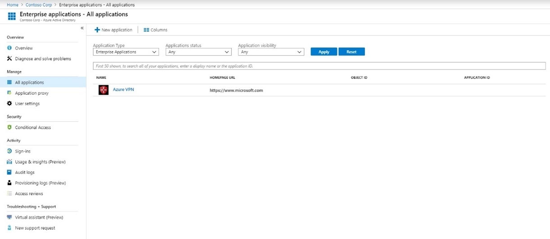Select All applications in the Manage menu
Screen dimensions: 550x239
coord(29,83)
